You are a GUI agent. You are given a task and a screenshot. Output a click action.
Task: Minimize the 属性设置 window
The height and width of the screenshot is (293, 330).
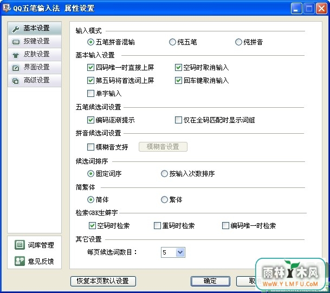click(x=296, y=9)
